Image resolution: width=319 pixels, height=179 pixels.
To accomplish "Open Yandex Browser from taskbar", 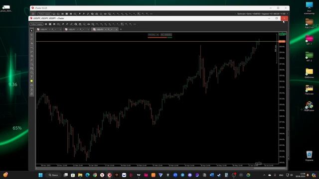I will point(102,175).
